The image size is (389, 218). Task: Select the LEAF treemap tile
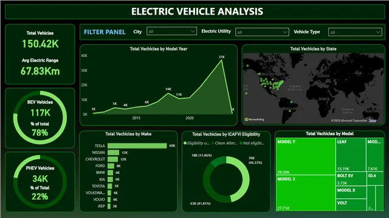[x=351, y=155]
